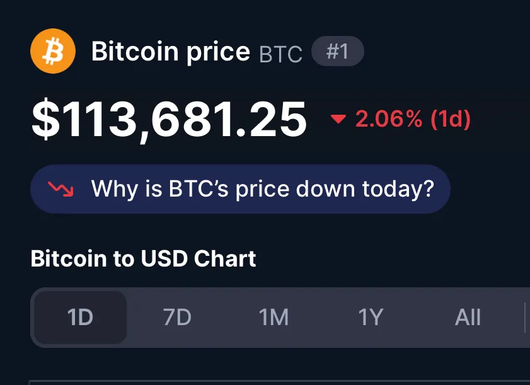Switch chart to 1M range
The image size is (530, 385).
(x=274, y=318)
